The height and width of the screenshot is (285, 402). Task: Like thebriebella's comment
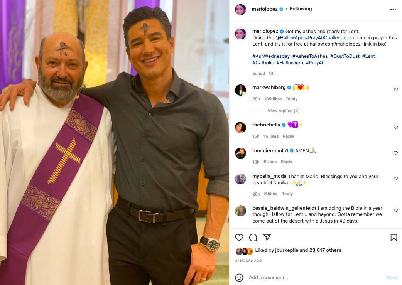click(x=395, y=127)
